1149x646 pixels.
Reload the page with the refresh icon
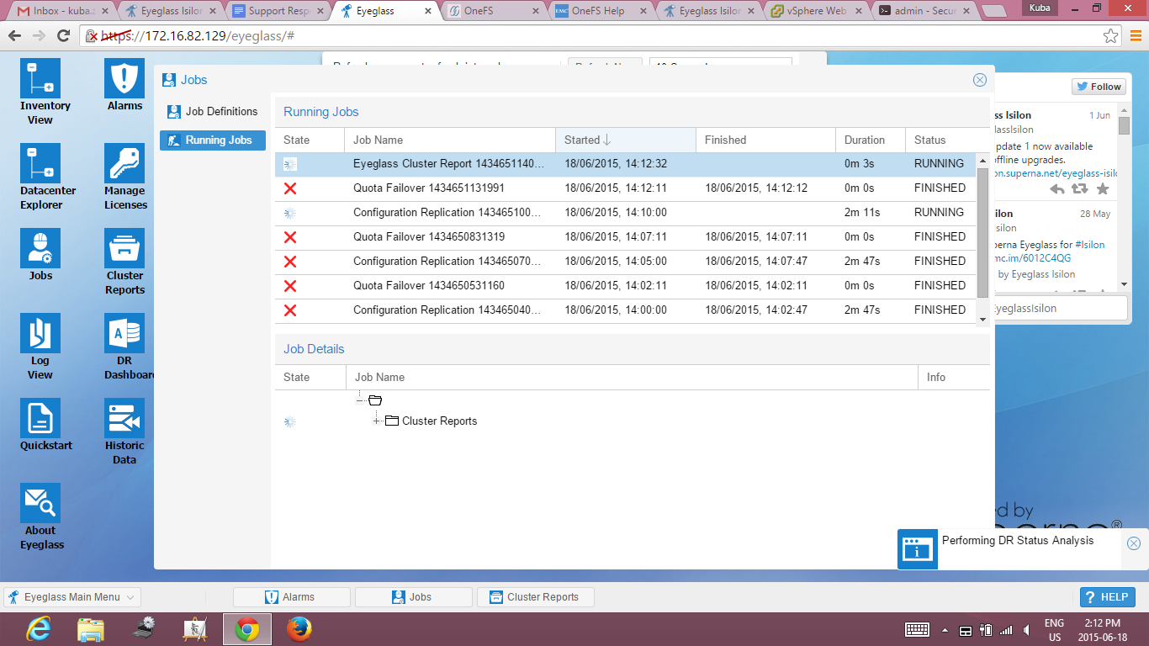tap(63, 36)
